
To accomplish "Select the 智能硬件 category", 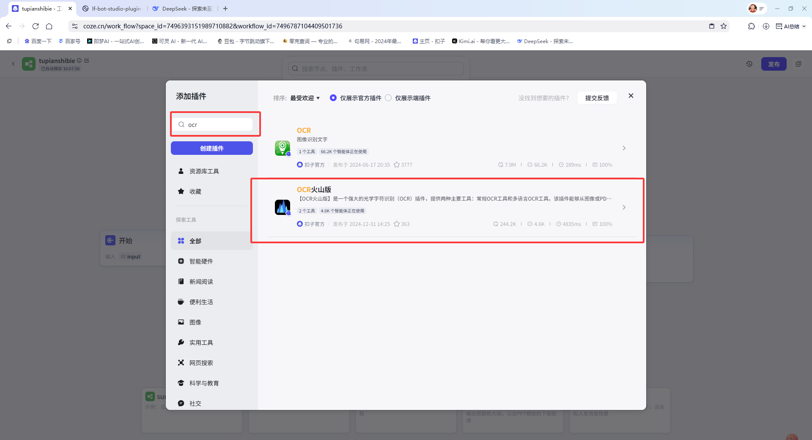I will [211, 261].
